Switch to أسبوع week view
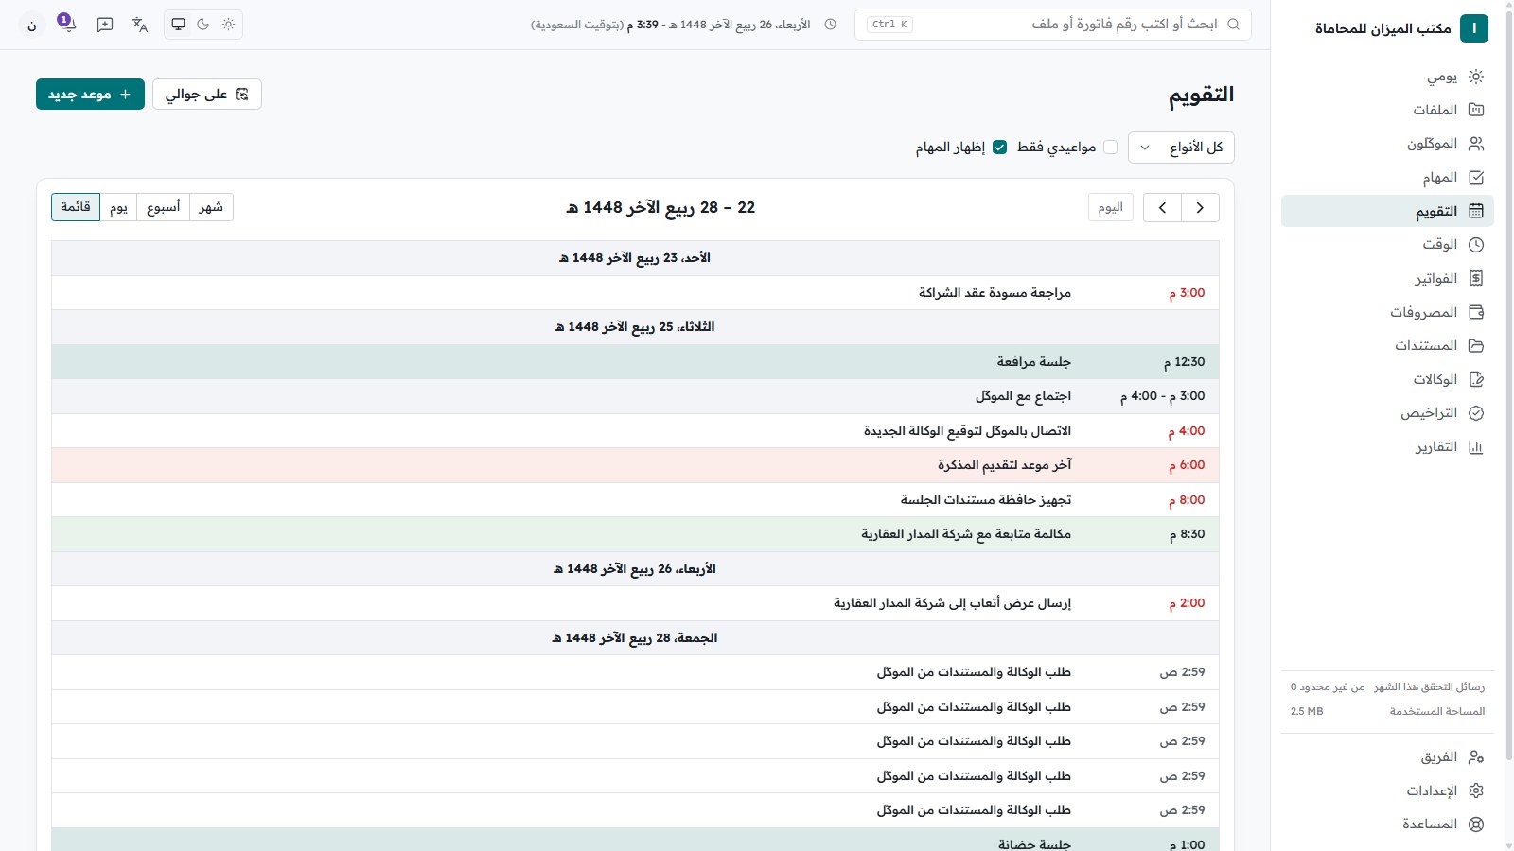Viewport: 1514px width, 851px height. (163, 207)
